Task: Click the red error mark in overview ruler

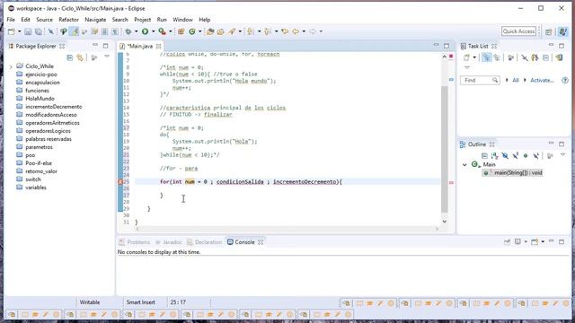Action: (x=451, y=182)
